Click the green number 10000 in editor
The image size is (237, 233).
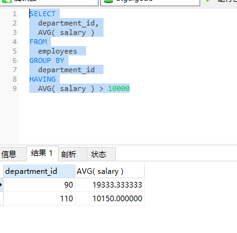coord(119,88)
